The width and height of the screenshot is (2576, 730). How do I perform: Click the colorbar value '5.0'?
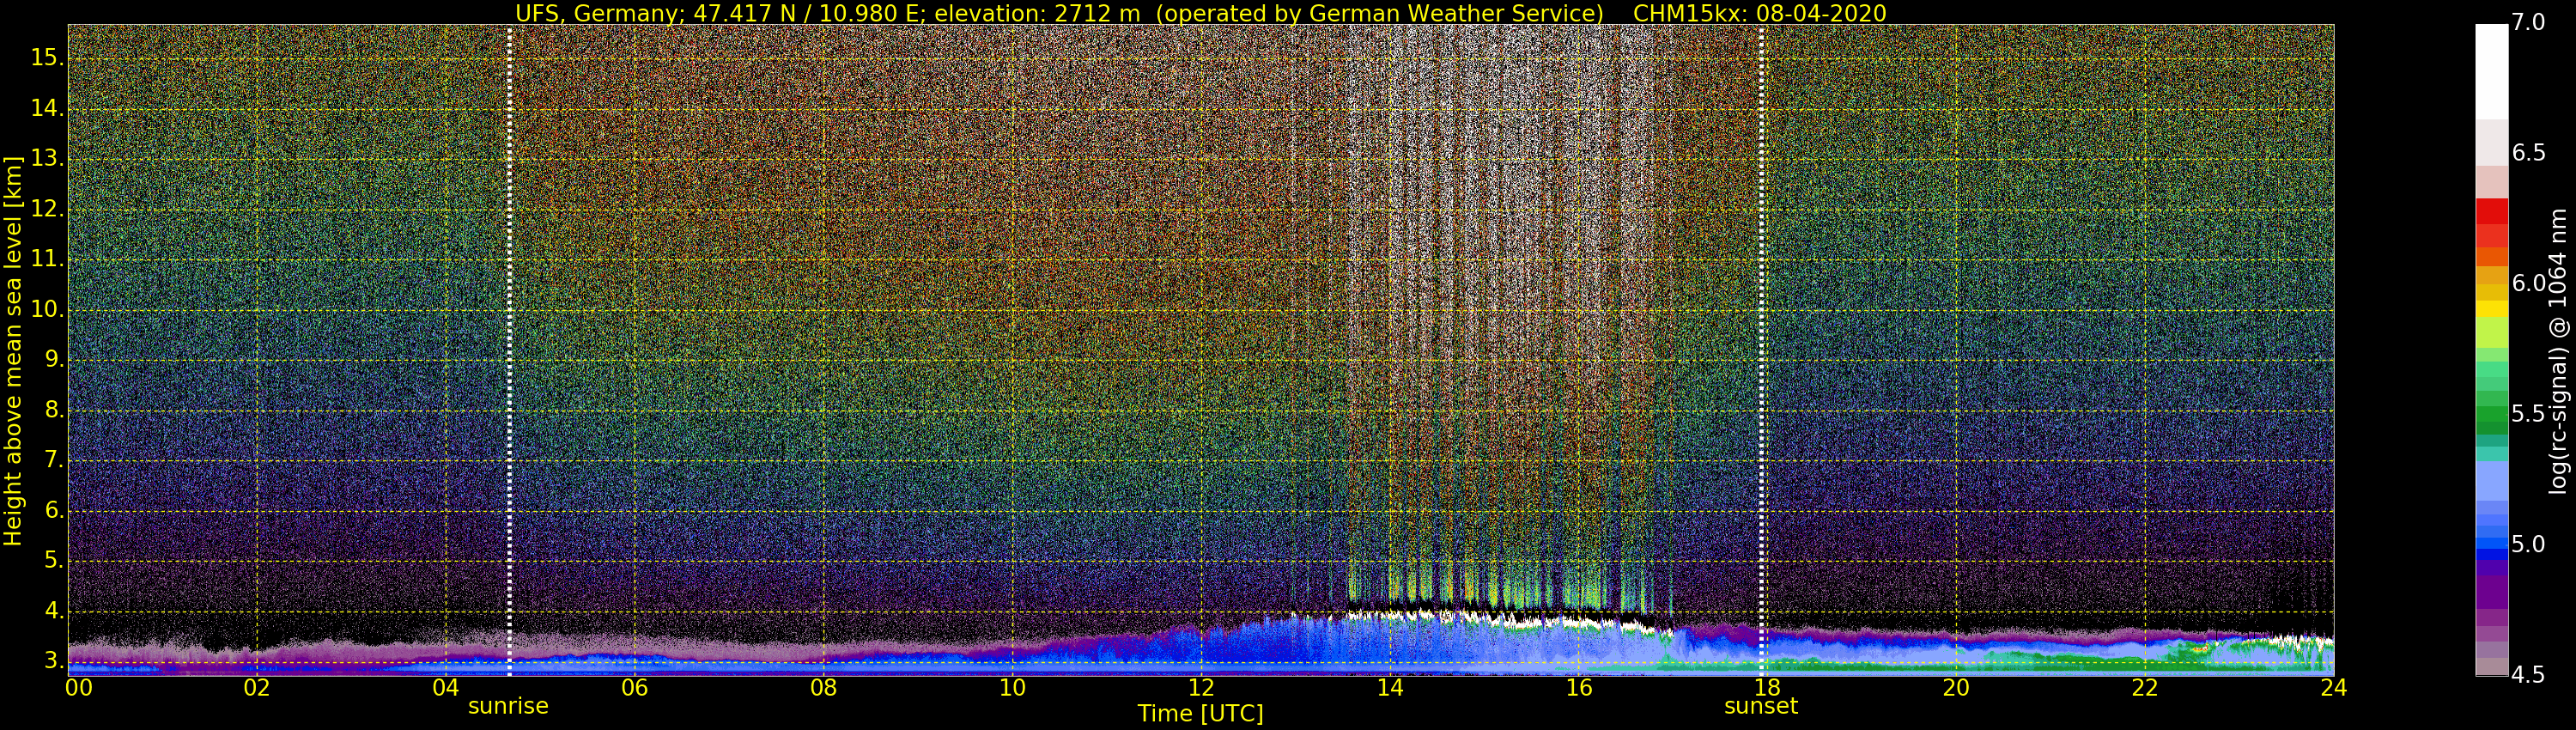pos(2528,545)
